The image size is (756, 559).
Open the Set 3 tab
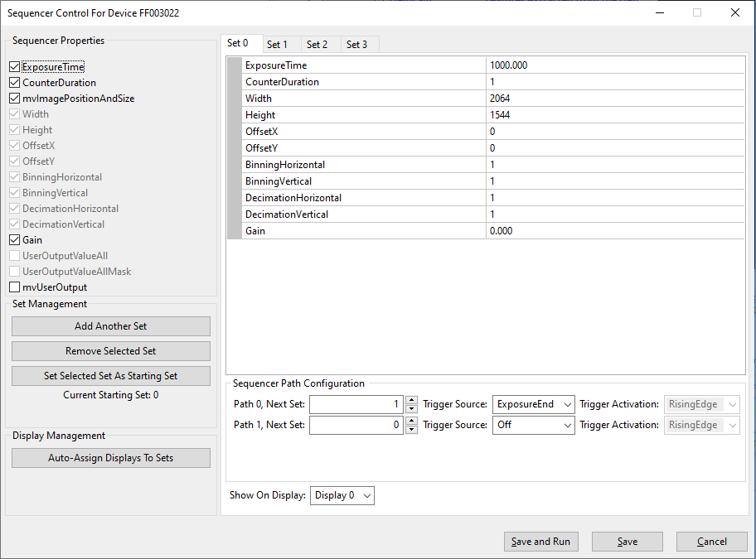tap(357, 45)
